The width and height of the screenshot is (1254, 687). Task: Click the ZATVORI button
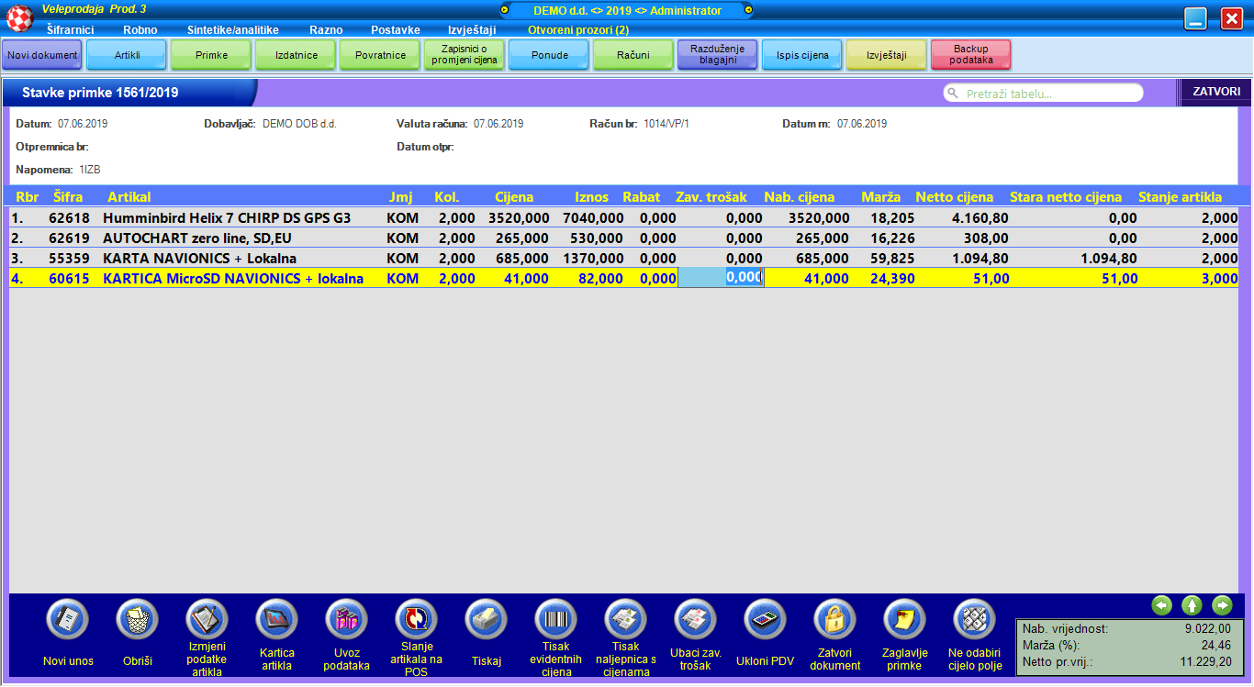click(x=1215, y=93)
